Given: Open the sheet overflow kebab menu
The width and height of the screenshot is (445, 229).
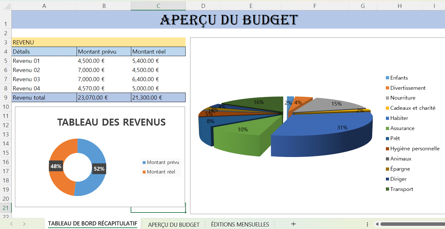Looking at the screenshot, I should click(368, 224).
